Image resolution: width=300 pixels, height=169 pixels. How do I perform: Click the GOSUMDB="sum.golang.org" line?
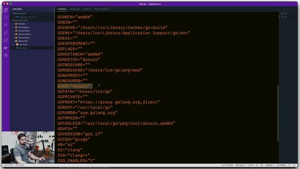(88, 113)
